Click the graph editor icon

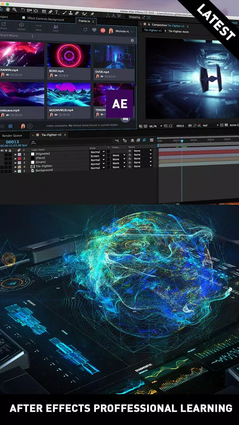pyautogui.click(x=152, y=140)
